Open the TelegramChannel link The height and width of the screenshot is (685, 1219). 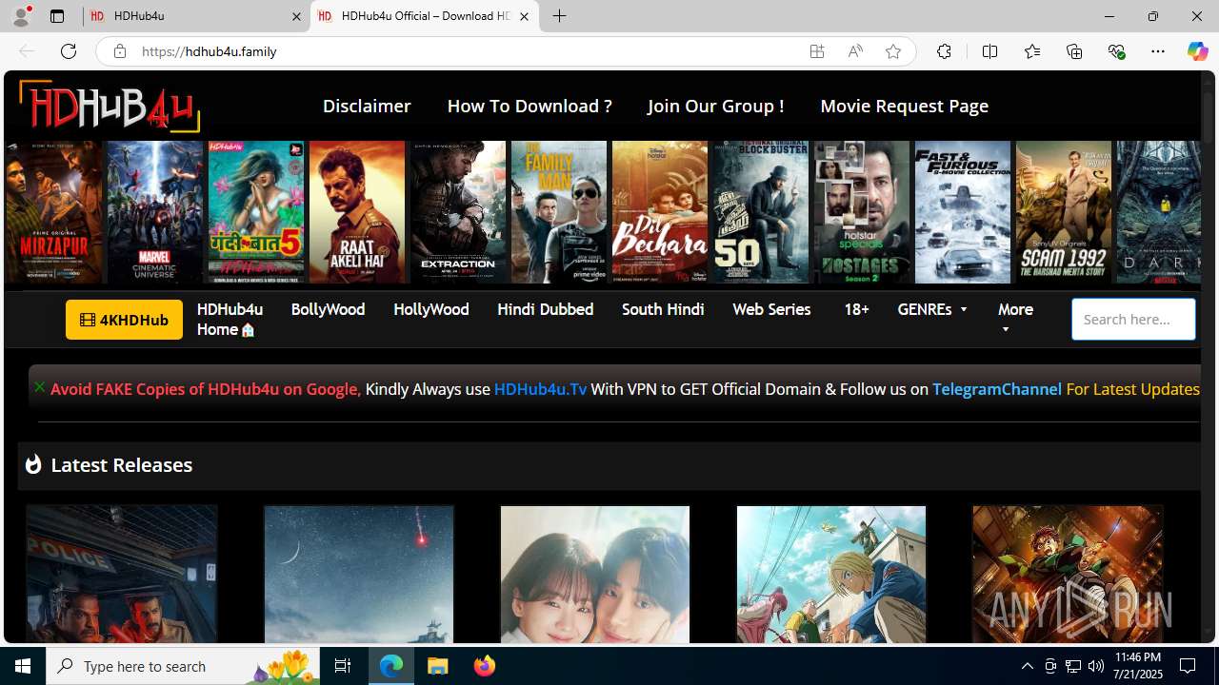tap(996, 389)
